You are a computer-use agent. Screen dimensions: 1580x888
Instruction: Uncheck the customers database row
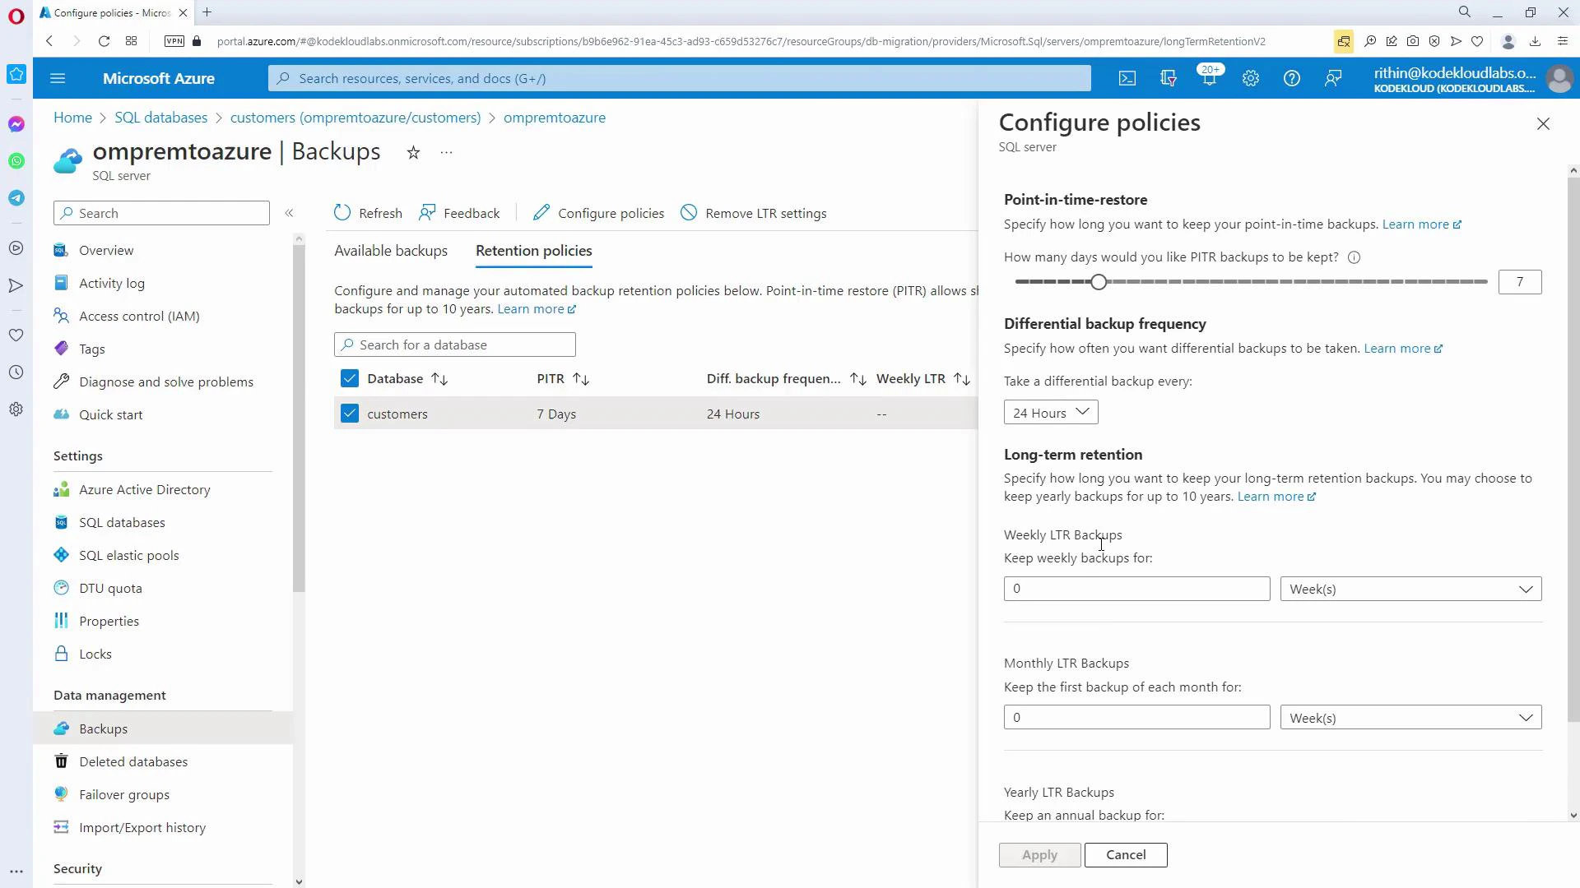pos(350,413)
